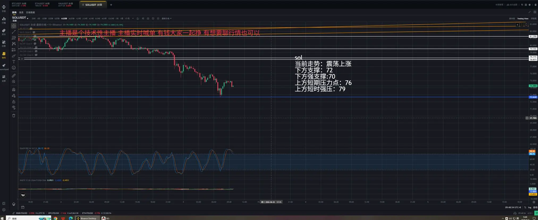538x220 pixels.
Task: Click the customer support headset icon
Action: 515,213
